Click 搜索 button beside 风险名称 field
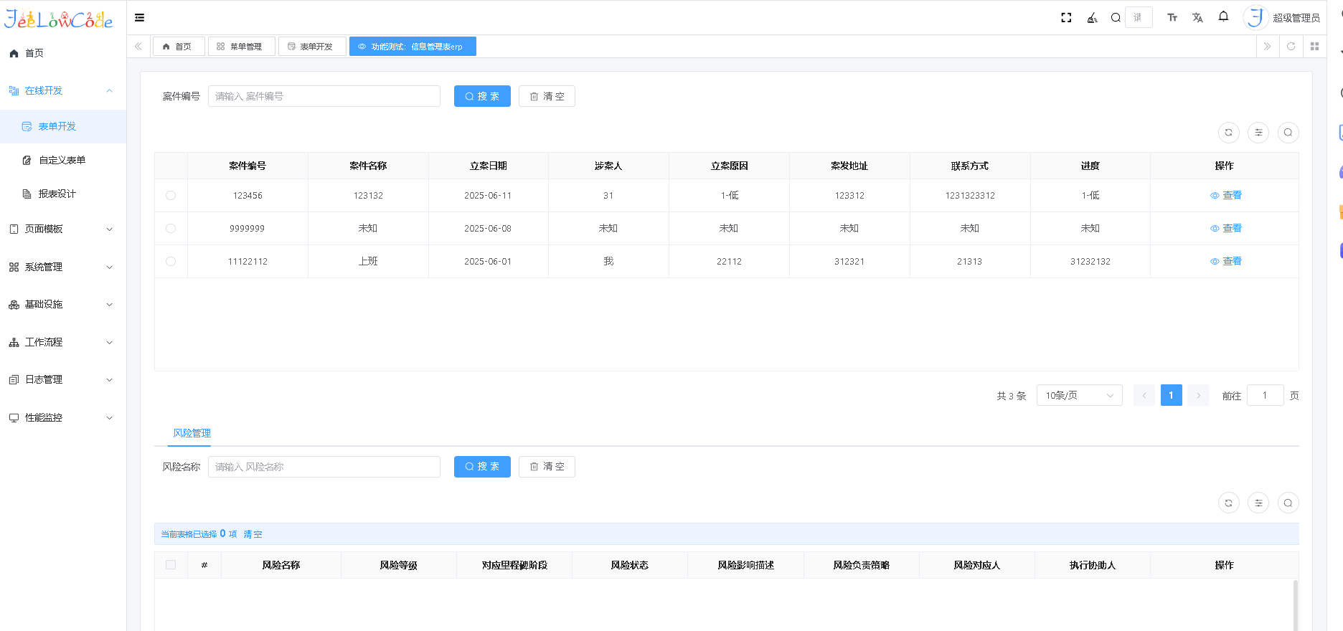This screenshot has height=631, width=1343. [482, 467]
